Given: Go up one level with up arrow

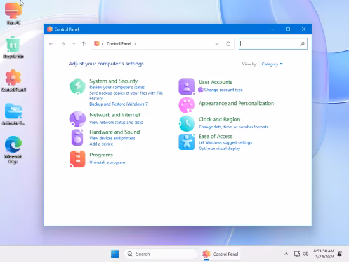Looking at the screenshot, I should [x=84, y=44].
